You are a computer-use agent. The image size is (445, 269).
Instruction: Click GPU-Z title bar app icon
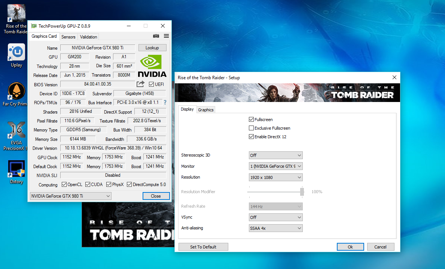tap(34, 26)
